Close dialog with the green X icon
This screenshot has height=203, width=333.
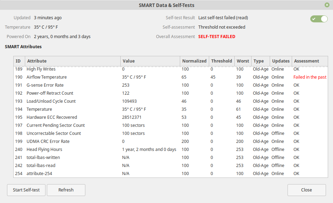point(327,5)
